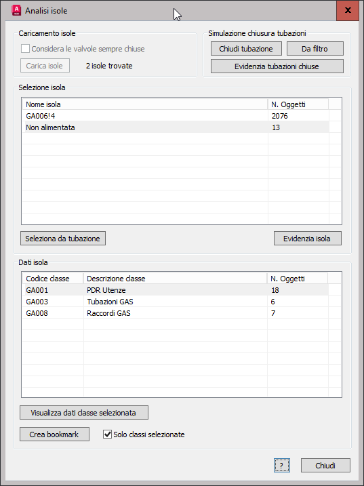Select the GA003 Tubazioni GAS row
This screenshot has height=486, width=364.
click(176, 302)
